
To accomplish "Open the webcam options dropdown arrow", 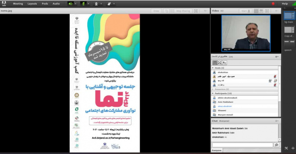I will (101, 4).
